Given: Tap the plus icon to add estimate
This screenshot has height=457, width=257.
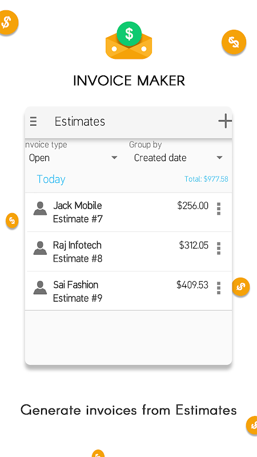Looking at the screenshot, I should 225,121.
